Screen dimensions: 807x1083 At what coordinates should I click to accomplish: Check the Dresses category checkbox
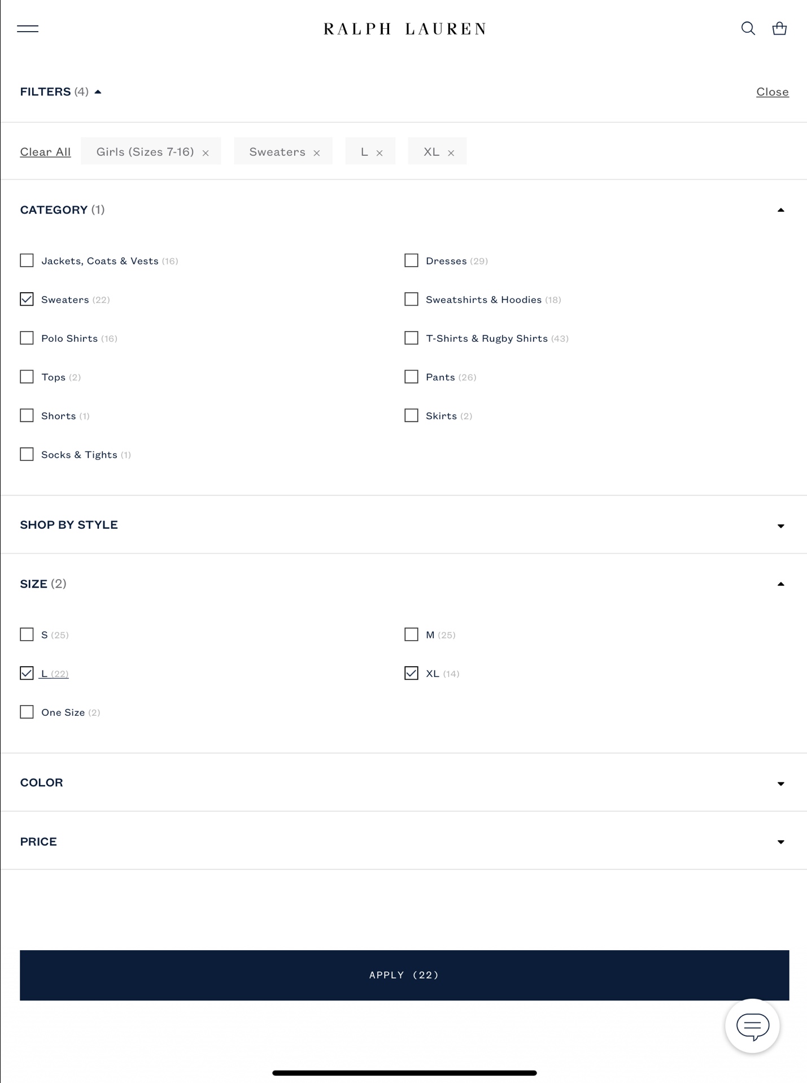(x=411, y=260)
